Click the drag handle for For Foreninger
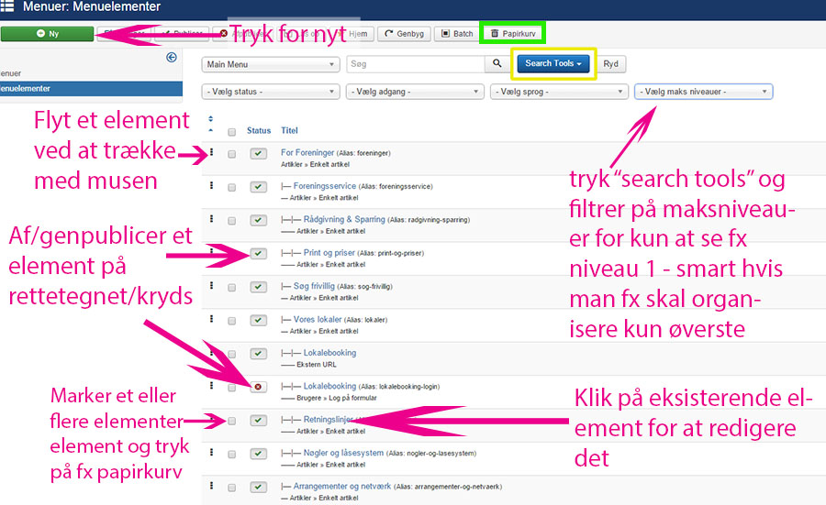826x505 pixels. (212, 153)
